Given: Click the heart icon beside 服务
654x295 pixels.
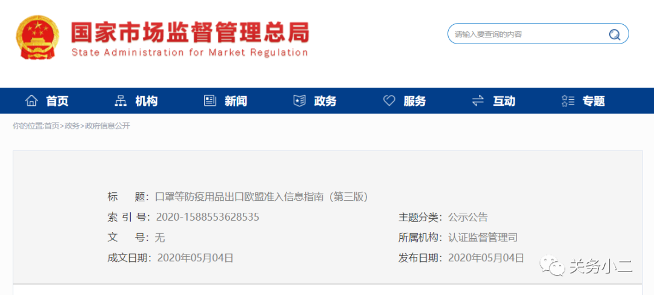Looking at the screenshot, I should (389, 101).
